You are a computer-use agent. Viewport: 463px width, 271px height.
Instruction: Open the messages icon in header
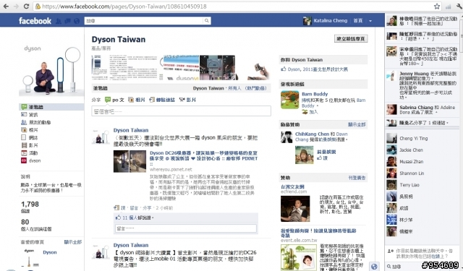click(67, 21)
